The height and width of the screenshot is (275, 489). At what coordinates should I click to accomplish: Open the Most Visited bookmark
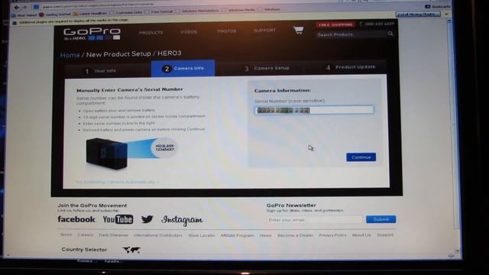24,15
